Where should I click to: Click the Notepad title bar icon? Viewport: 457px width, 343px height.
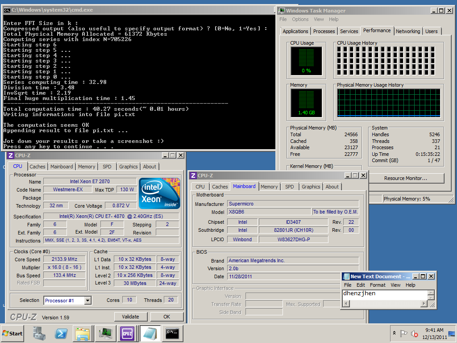[346, 276]
